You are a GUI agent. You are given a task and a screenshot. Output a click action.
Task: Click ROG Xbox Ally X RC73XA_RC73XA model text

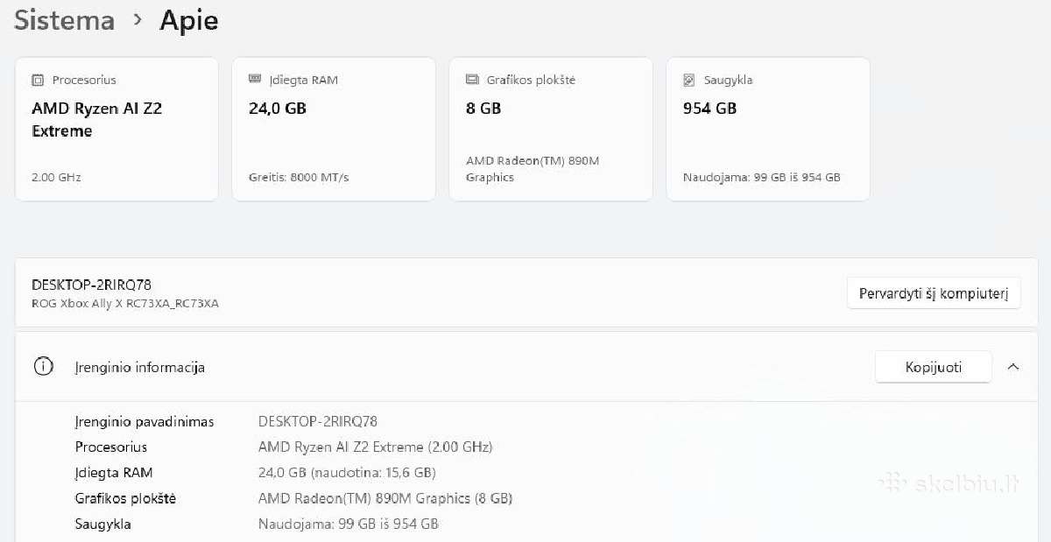click(125, 303)
